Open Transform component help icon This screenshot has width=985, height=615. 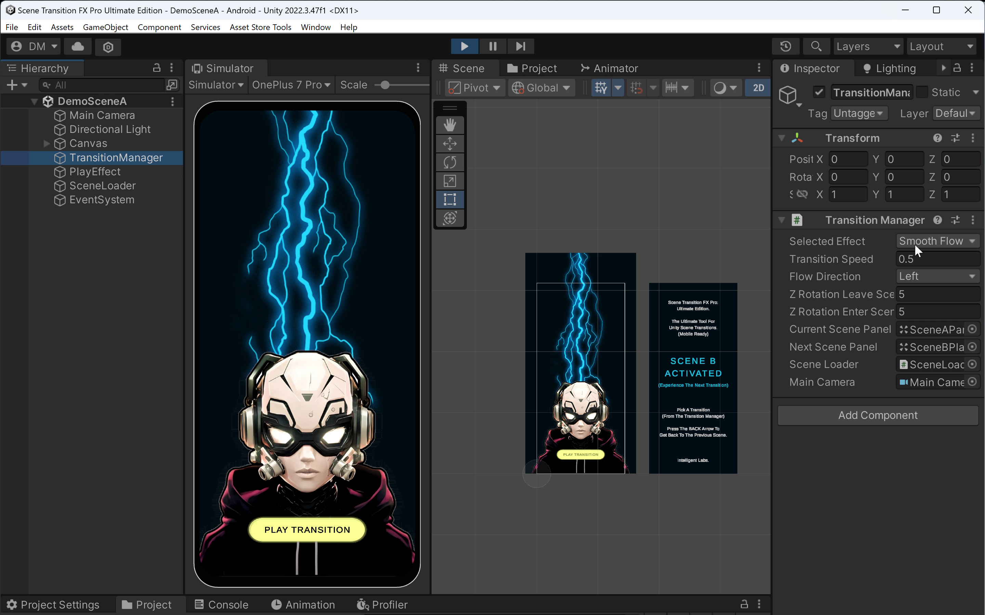coord(938,138)
